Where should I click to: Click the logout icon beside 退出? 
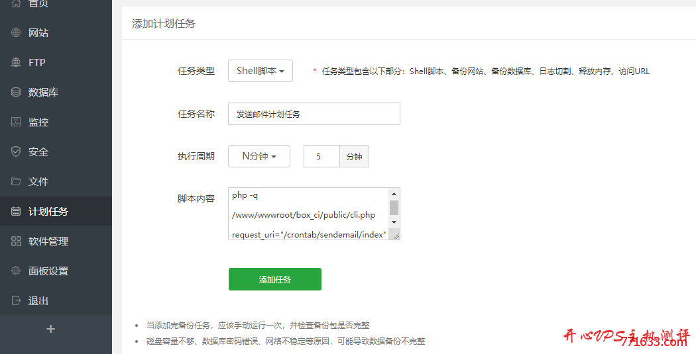pyautogui.click(x=16, y=300)
